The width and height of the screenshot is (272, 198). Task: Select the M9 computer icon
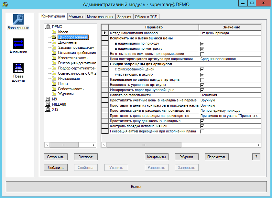pos(48,99)
